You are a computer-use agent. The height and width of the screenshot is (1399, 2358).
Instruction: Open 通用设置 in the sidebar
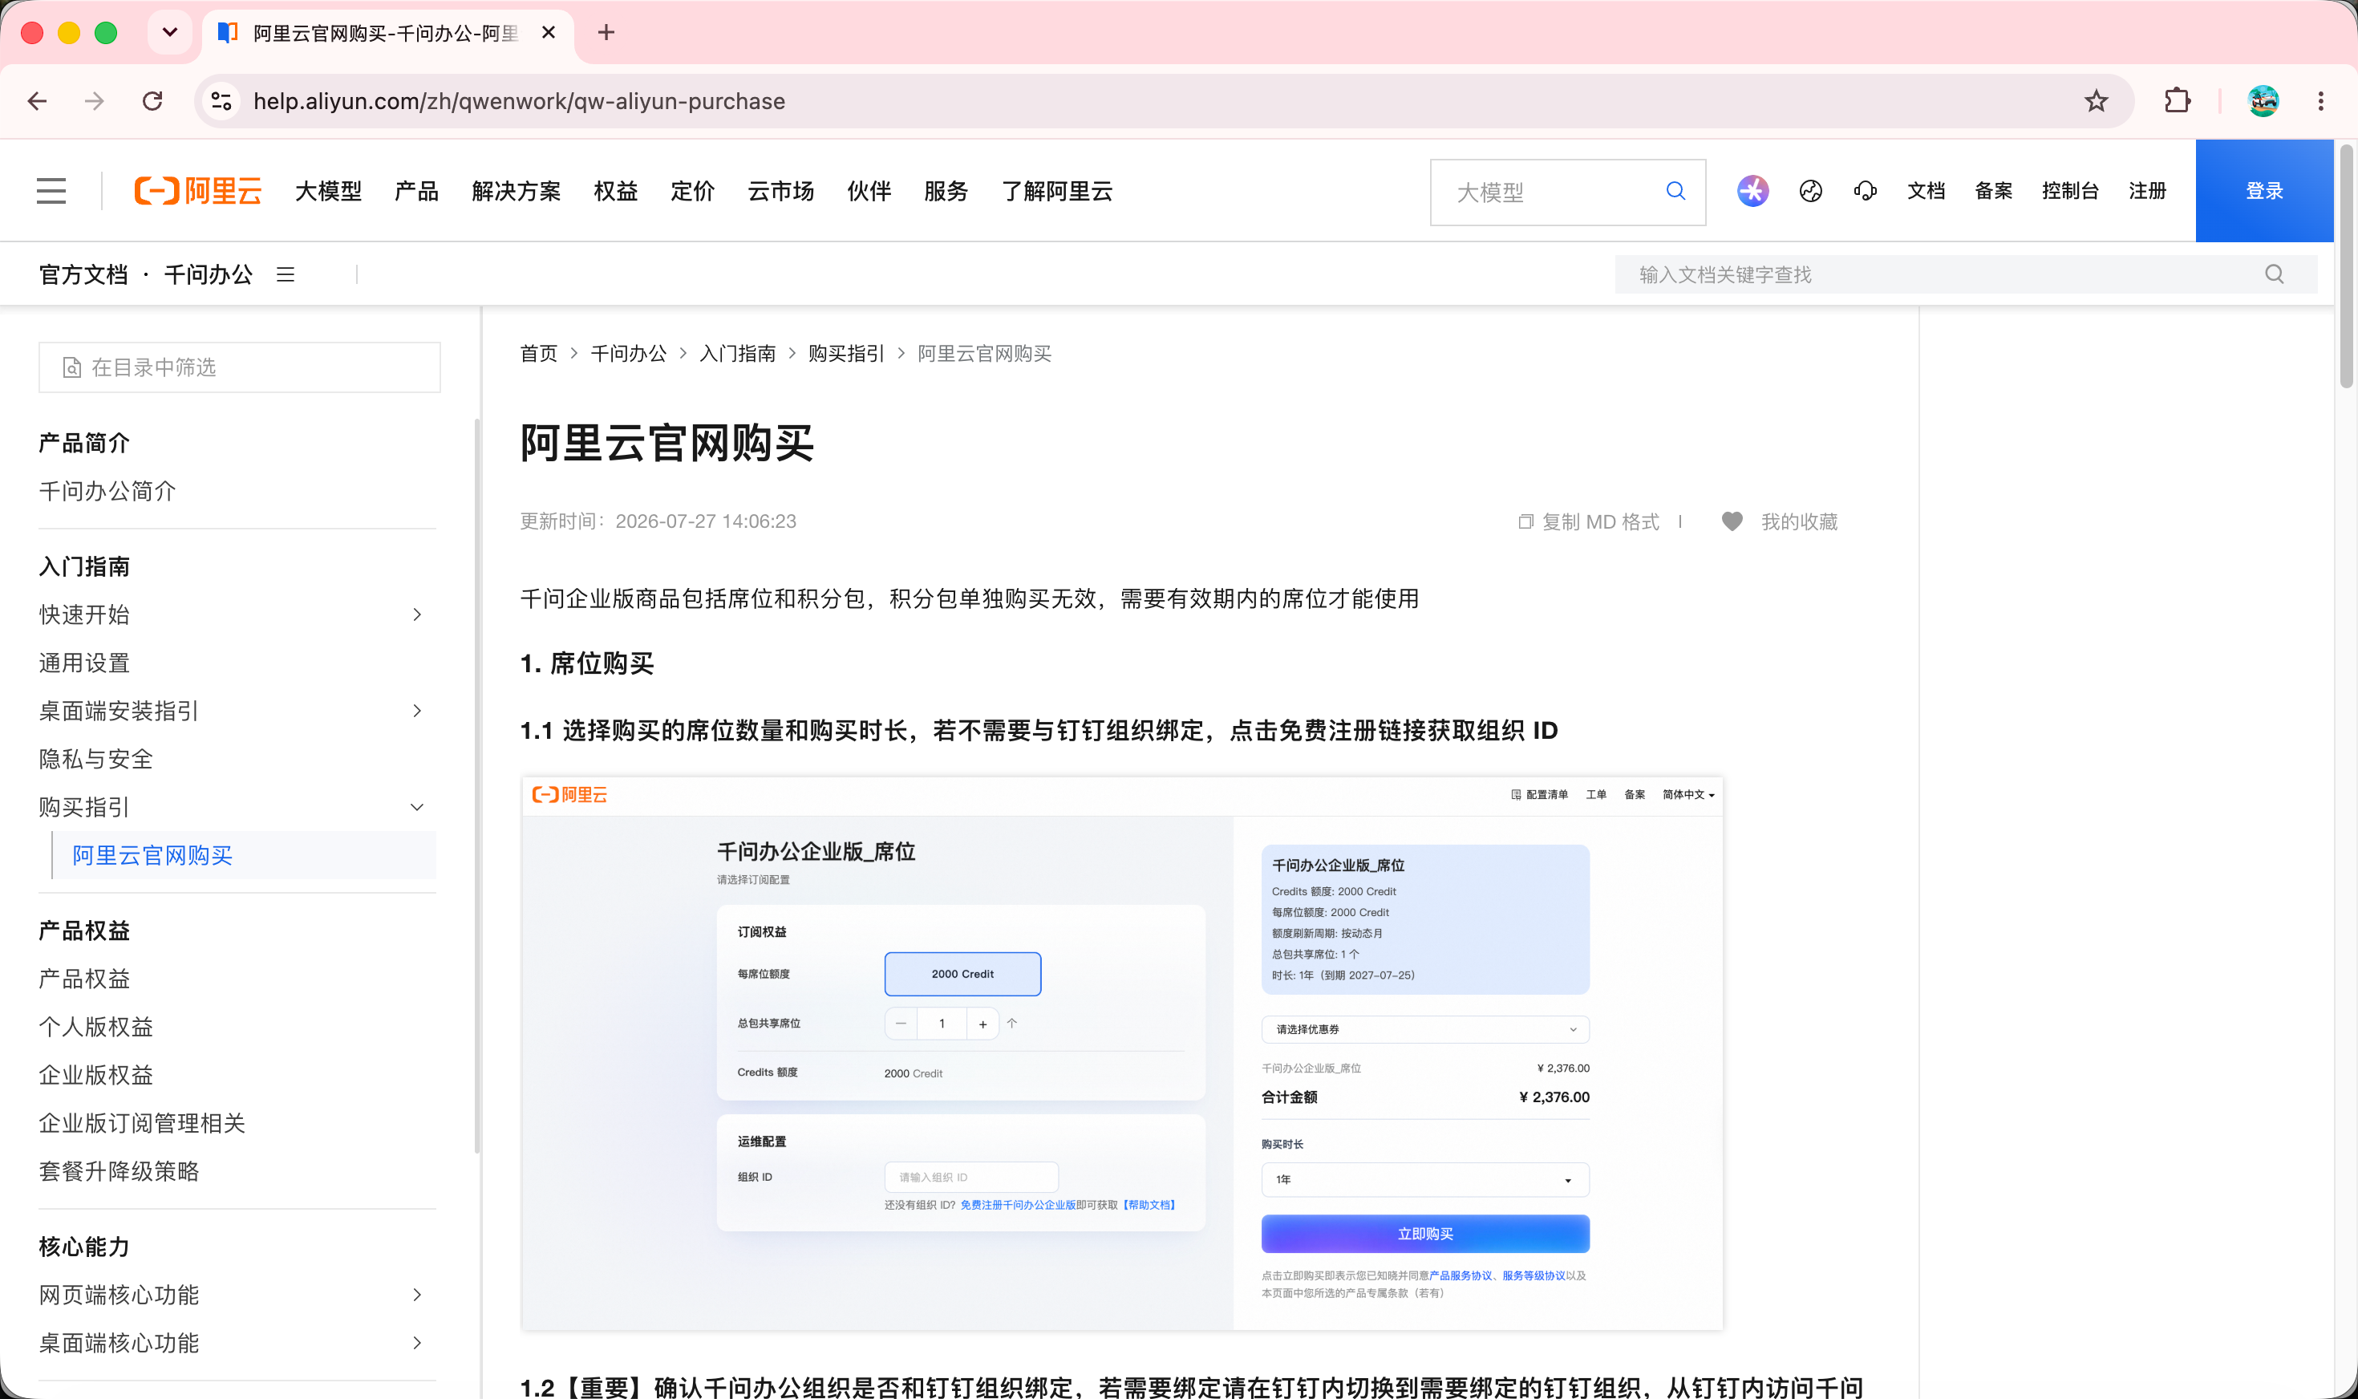click(85, 663)
